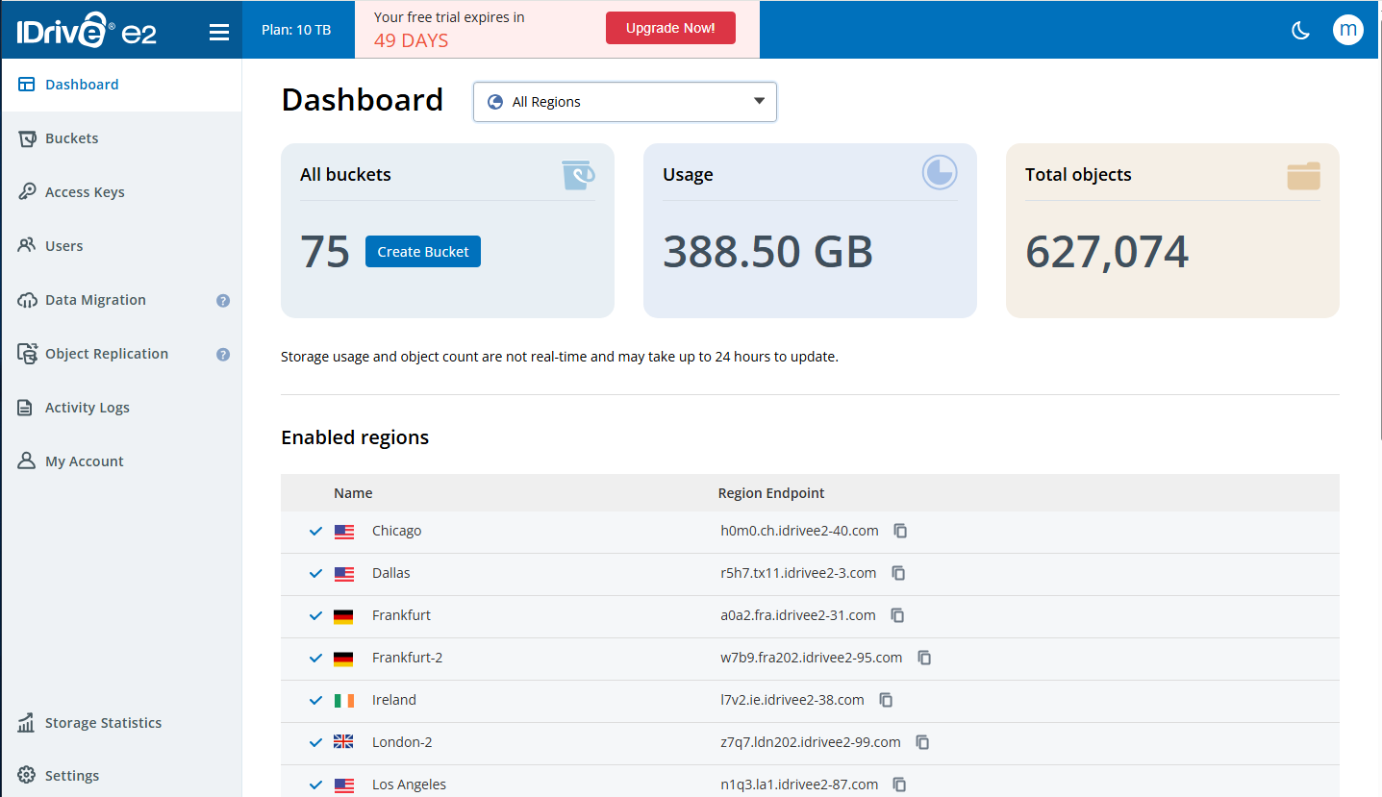Copy the Dallas region endpoint

click(x=898, y=573)
